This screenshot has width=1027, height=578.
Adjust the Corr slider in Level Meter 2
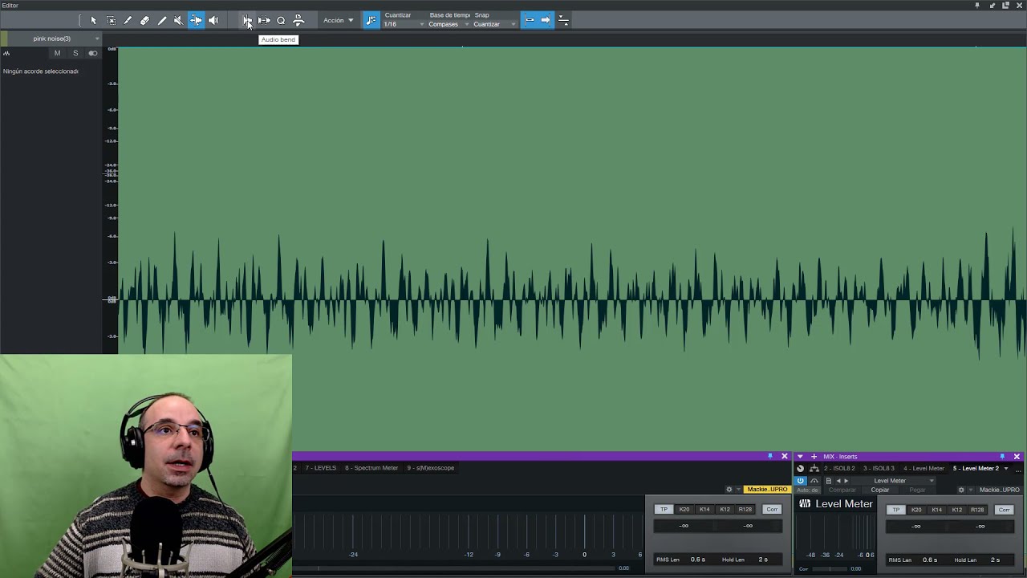pyautogui.click(x=829, y=568)
